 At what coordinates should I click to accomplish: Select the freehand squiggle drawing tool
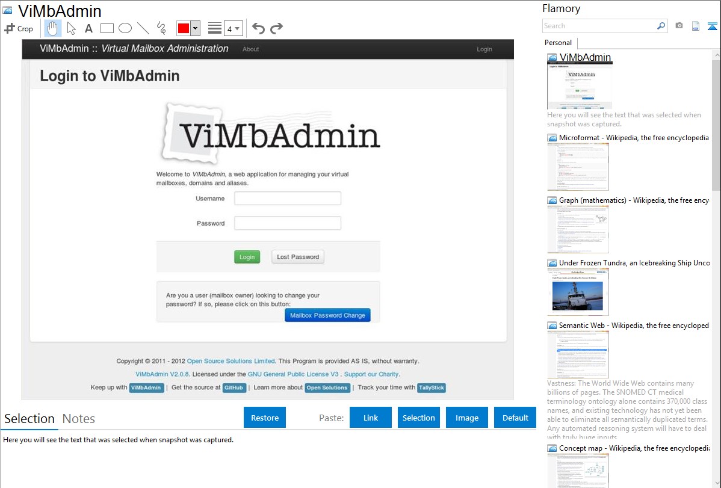tap(161, 28)
